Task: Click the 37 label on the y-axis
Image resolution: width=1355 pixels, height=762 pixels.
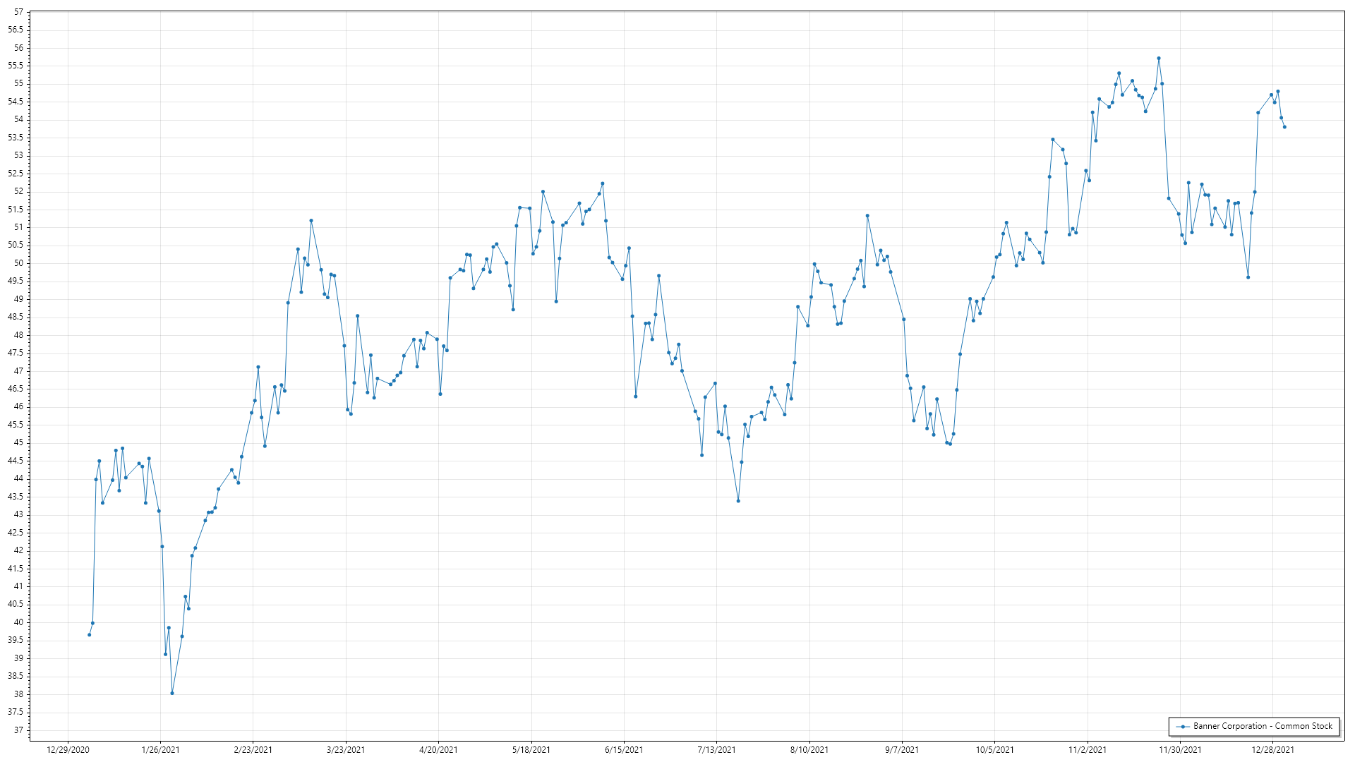Action: click(x=18, y=730)
